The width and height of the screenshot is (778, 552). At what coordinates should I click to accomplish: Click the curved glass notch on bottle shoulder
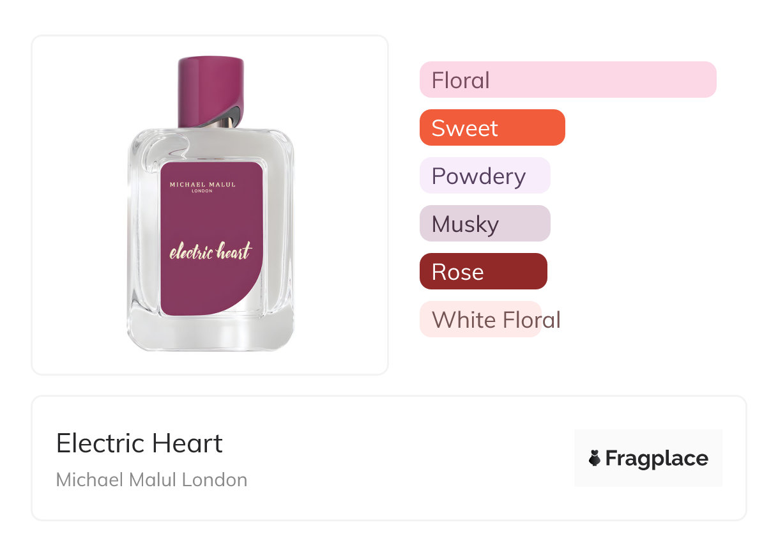point(166,149)
